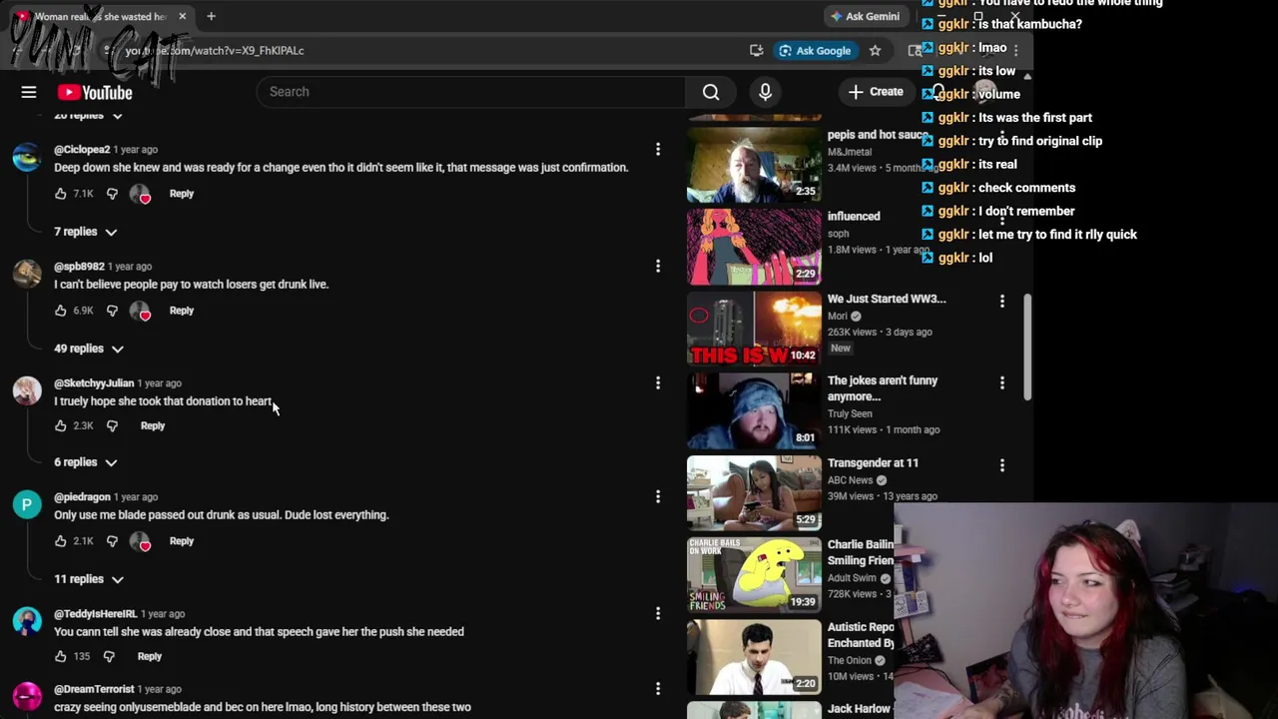
Task: Open the 'pepis and hot sauce' video thumbnail
Action: tap(754, 164)
